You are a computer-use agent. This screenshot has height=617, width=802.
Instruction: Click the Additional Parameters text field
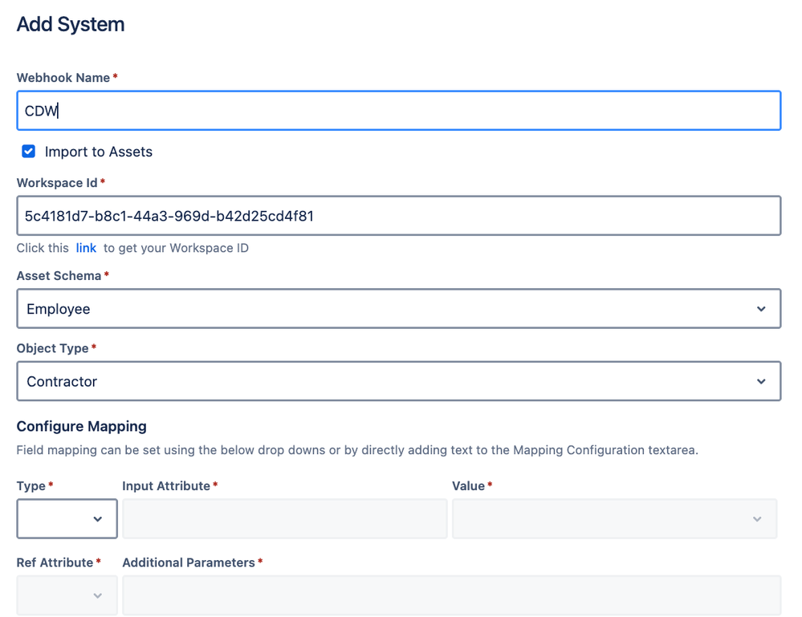click(451, 596)
